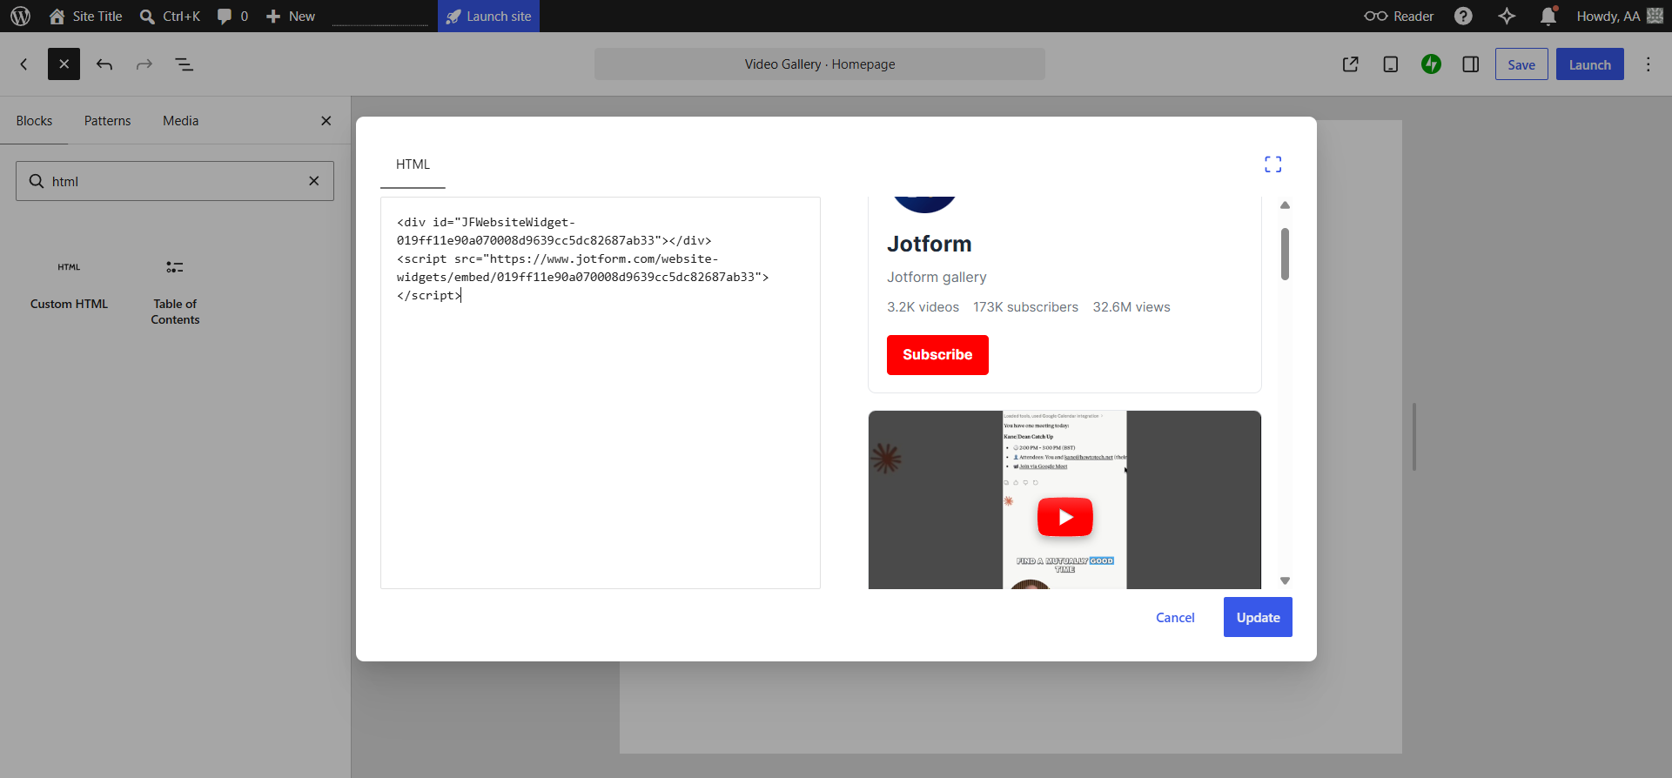This screenshot has width=1672, height=778.
Task: Click the preview scrollbar up arrow
Action: (x=1285, y=205)
